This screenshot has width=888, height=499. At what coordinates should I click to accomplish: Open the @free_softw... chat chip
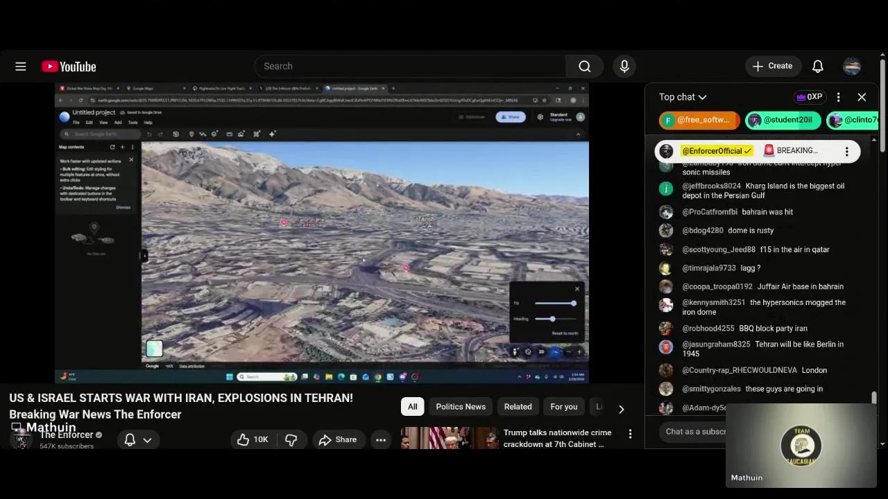point(699,120)
